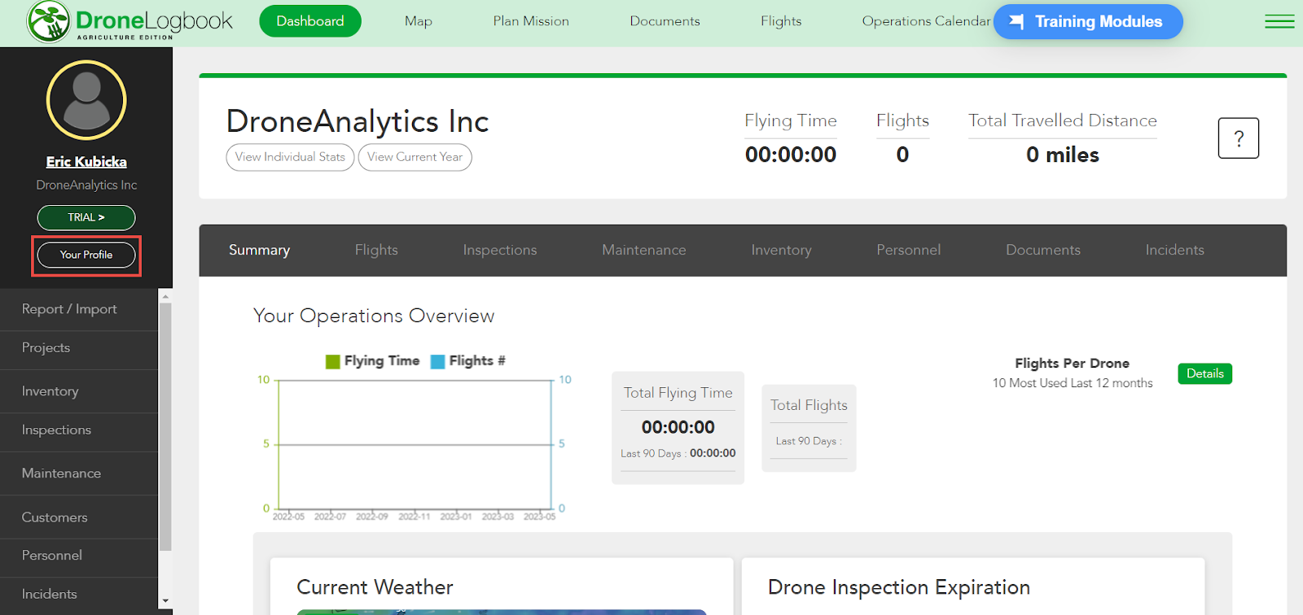Open the hamburger menu icon
This screenshot has height=615, width=1303.
click(1279, 21)
